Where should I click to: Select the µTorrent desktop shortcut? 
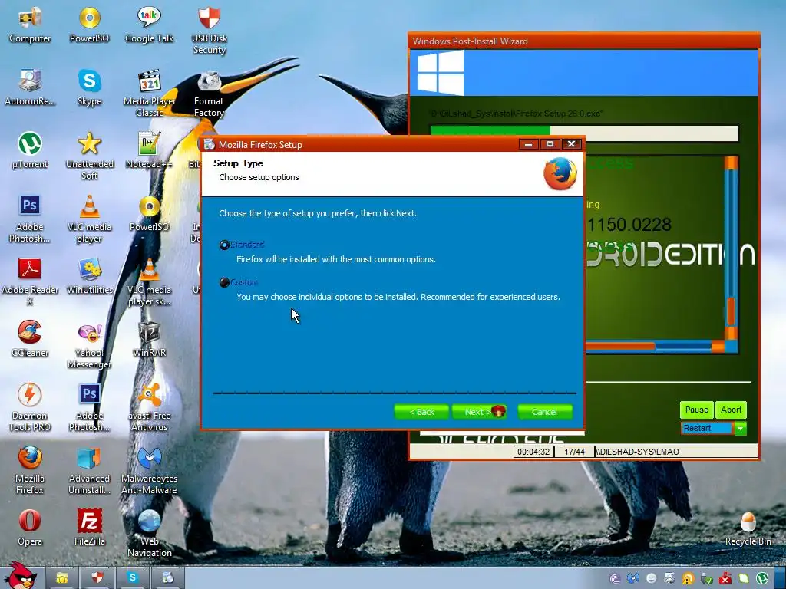point(30,150)
